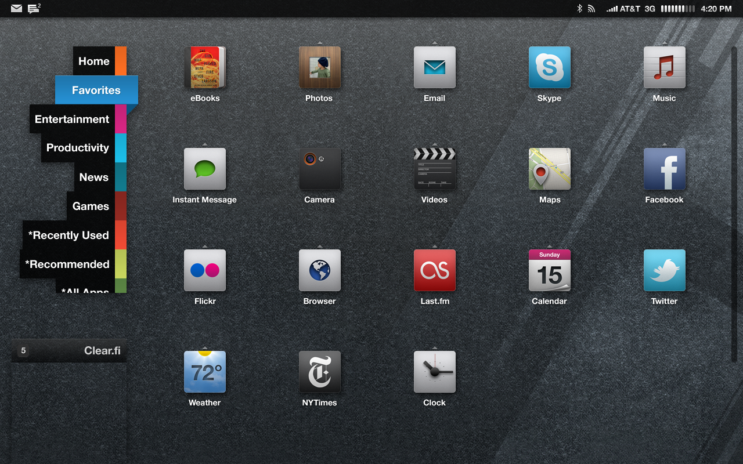Open the Music app

pos(665,67)
